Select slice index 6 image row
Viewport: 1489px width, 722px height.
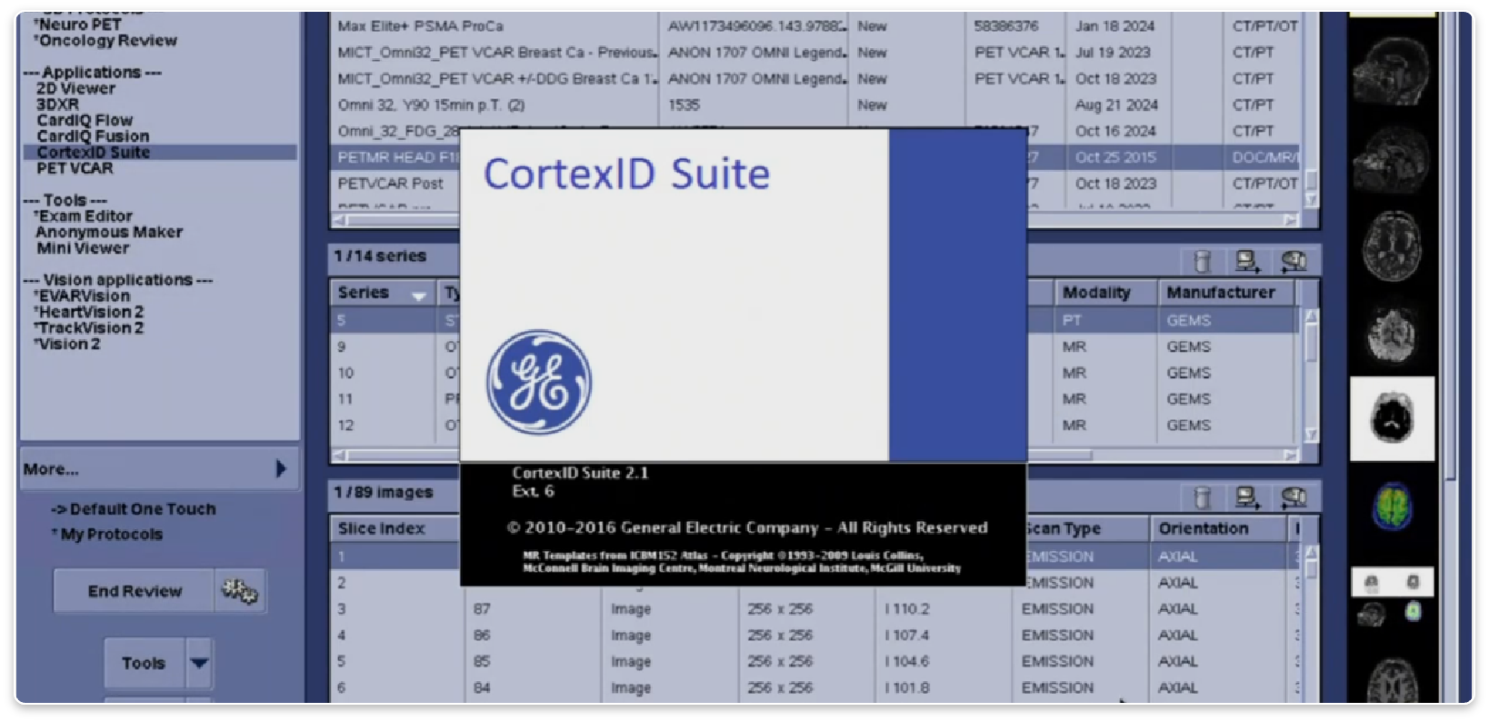[x=815, y=688]
